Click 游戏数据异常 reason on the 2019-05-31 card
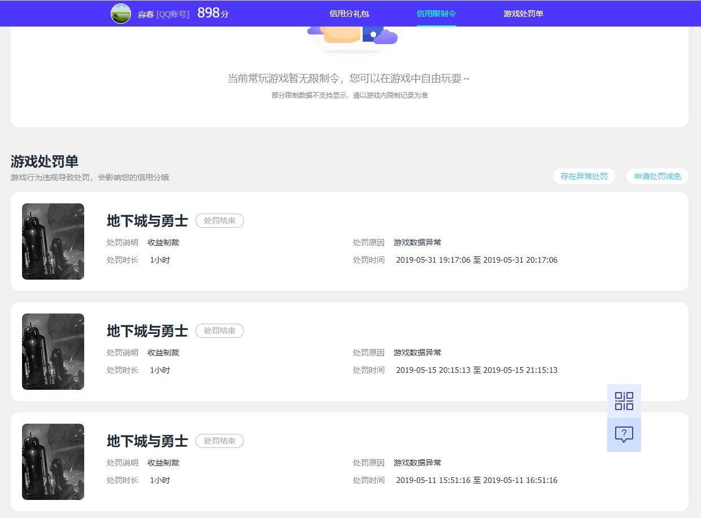Viewport: 701px width, 518px height. tap(417, 242)
